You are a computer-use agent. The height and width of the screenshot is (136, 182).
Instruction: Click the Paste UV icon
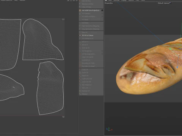[x=80, y=73]
